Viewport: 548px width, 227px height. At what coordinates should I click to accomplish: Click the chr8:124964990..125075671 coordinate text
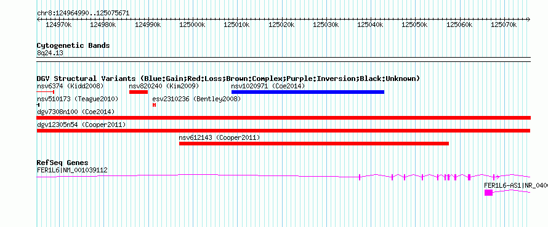click(83, 13)
